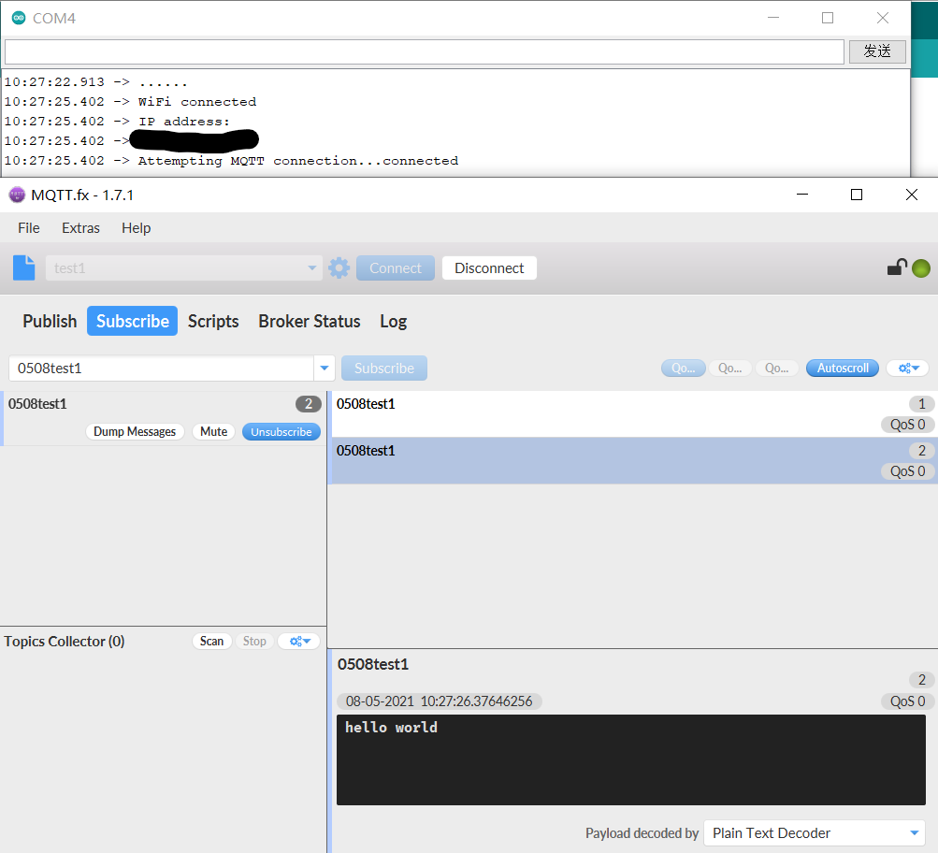The height and width of the screenshot is (853, 938).
Task: Click the Payload decoded by label
Action: pos(642,833)
